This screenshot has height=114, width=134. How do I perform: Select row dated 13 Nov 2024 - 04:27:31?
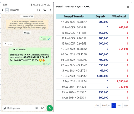[x=93, y=70]
